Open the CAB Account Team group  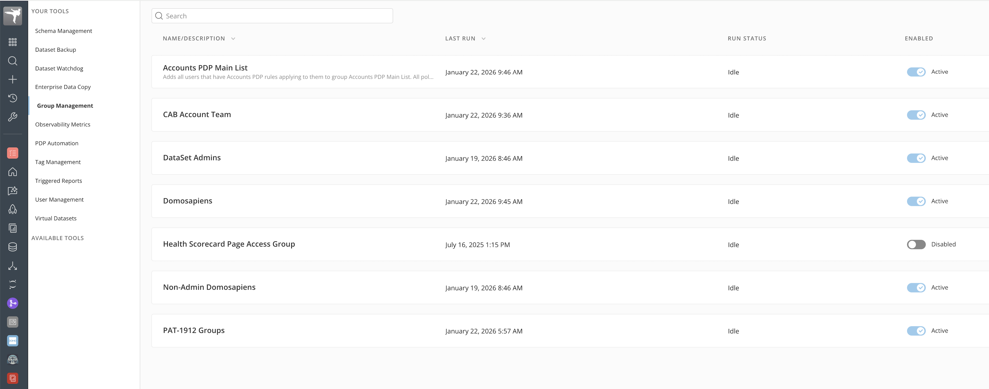197,115
